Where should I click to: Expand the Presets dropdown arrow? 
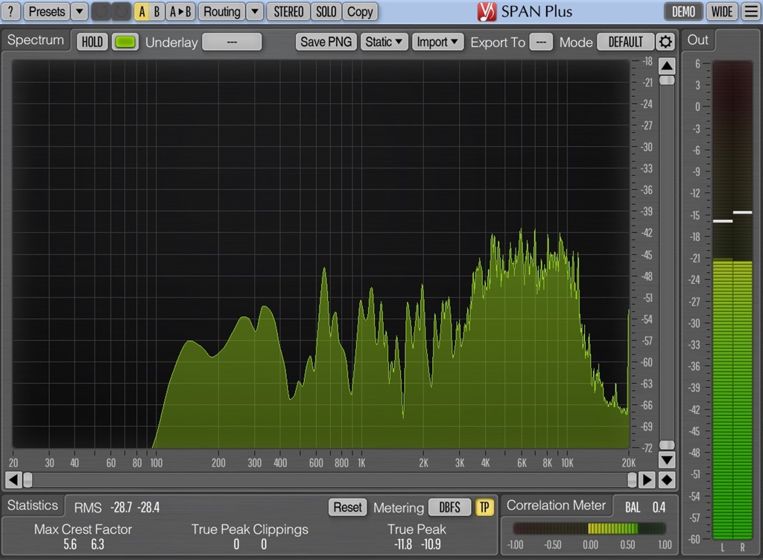(80, 11)
